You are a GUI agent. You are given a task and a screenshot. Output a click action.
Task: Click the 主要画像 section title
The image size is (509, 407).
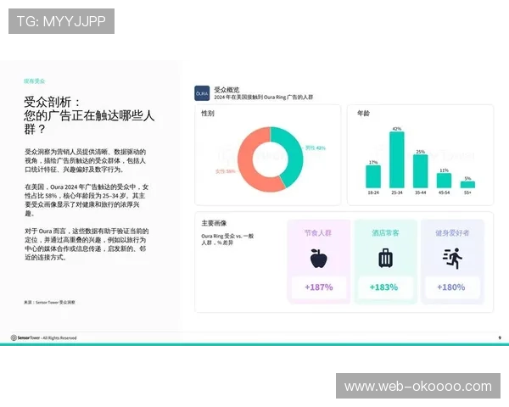tap(214, 223)
